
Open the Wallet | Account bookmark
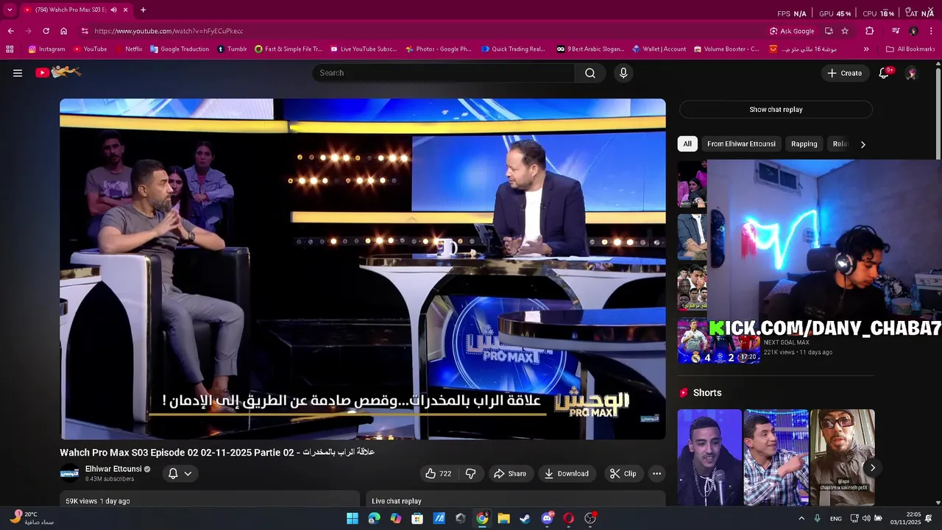659,49
